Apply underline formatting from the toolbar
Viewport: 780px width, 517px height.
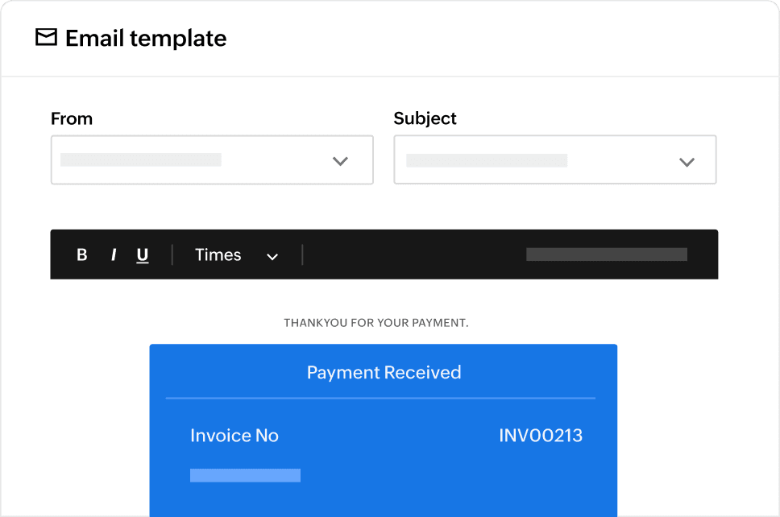pyautogui.click(x=143, y=254)
